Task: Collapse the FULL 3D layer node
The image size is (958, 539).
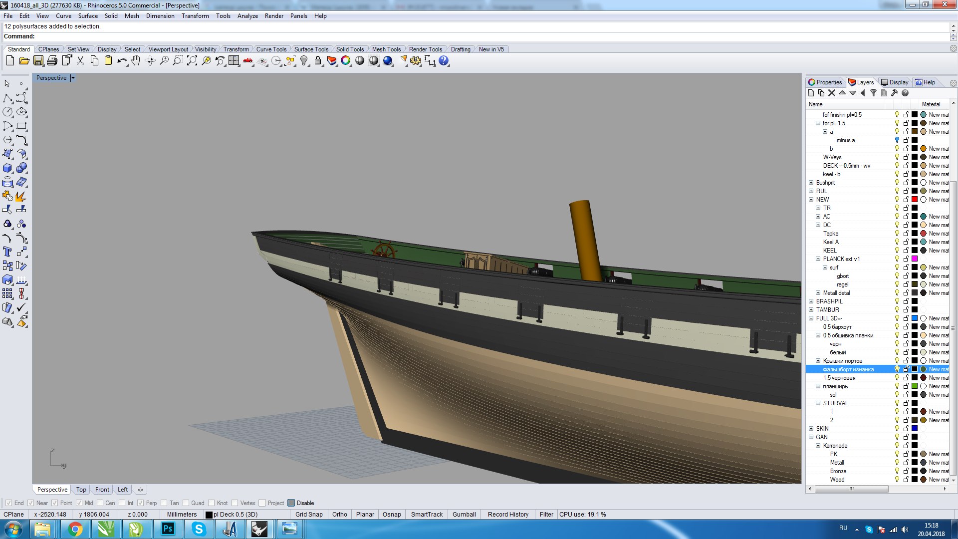Action: click(x=811, y=318)
